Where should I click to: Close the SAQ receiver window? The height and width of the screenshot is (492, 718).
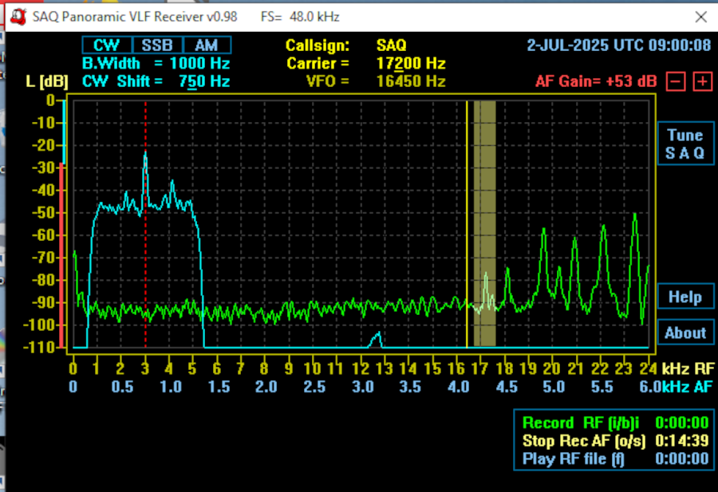pyautogui.click(x=700, y=17)
